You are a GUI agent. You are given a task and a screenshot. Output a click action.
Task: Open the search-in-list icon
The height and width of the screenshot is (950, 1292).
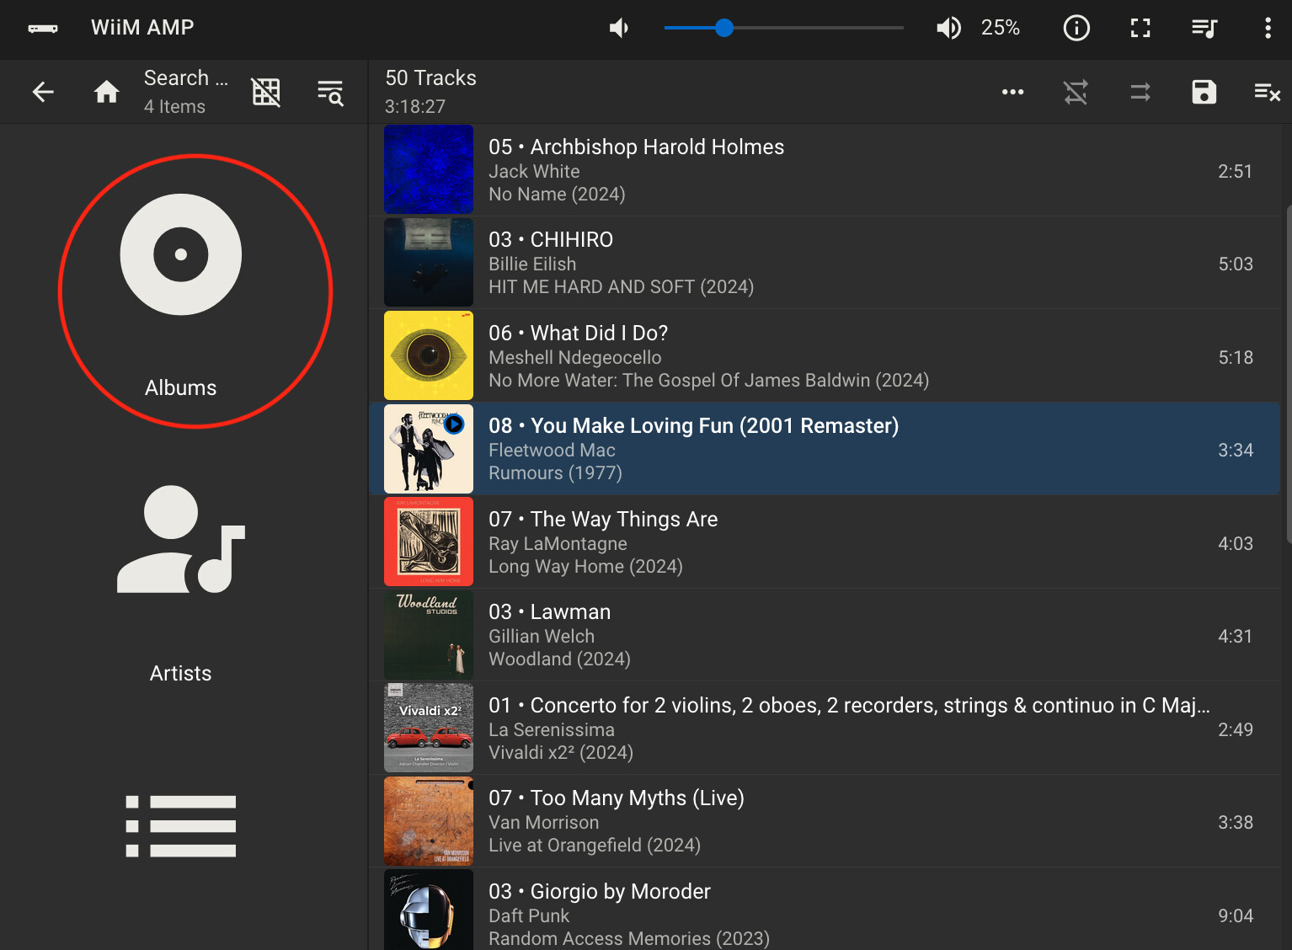point(330,92)
